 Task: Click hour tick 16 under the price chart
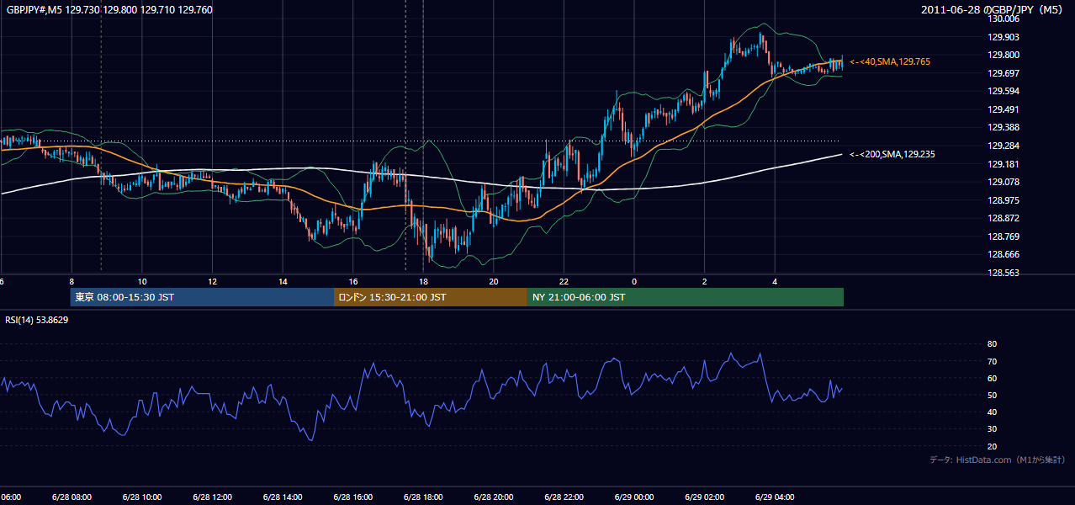point(353,281)
